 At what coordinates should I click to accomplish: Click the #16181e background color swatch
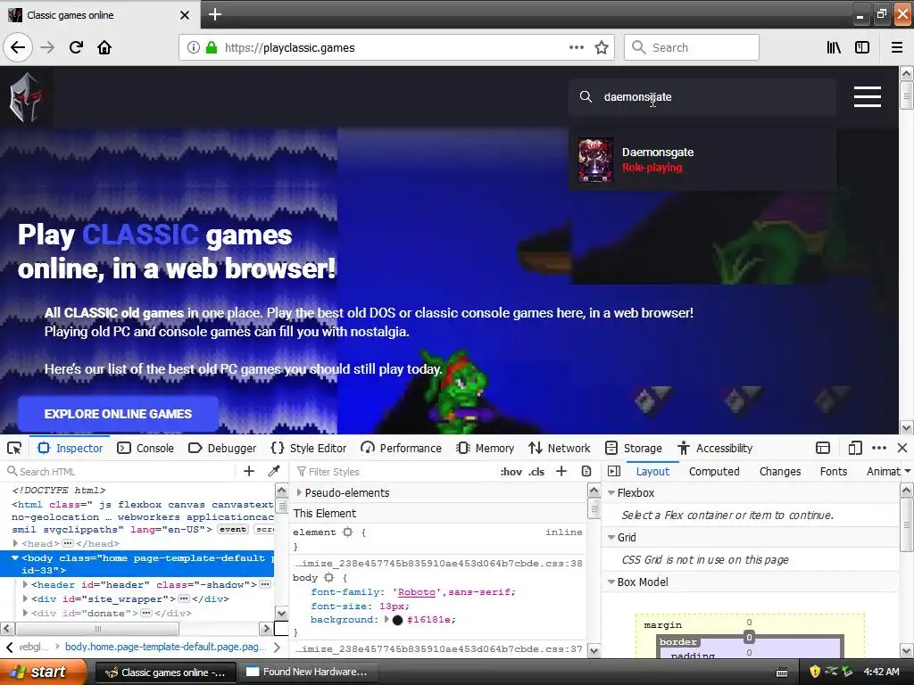coord(397,620)
